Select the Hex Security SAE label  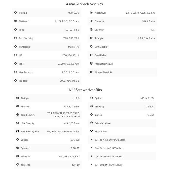click(x=30, y=131)
